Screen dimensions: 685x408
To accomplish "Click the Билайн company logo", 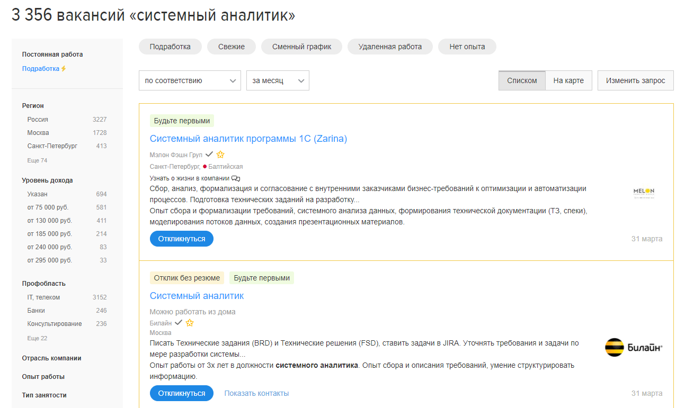I will pyautogui.click(x=634, y=347).
